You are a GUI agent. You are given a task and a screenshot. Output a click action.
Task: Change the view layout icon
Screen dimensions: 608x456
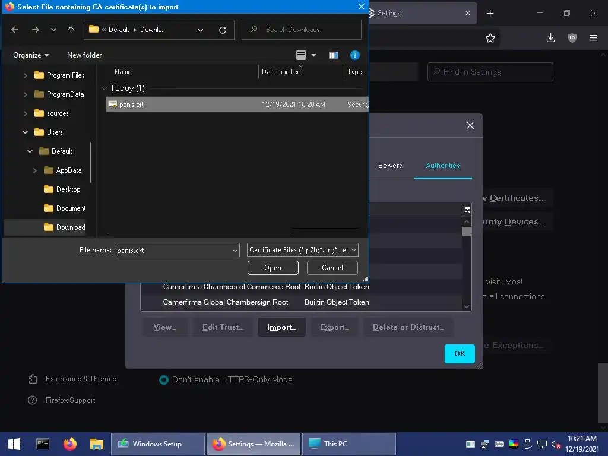click(x=301, y=55)
